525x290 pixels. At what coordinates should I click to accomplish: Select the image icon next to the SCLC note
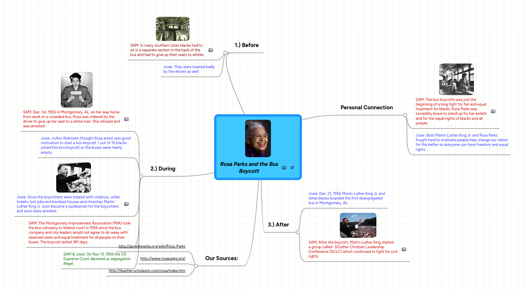[404, 249]
